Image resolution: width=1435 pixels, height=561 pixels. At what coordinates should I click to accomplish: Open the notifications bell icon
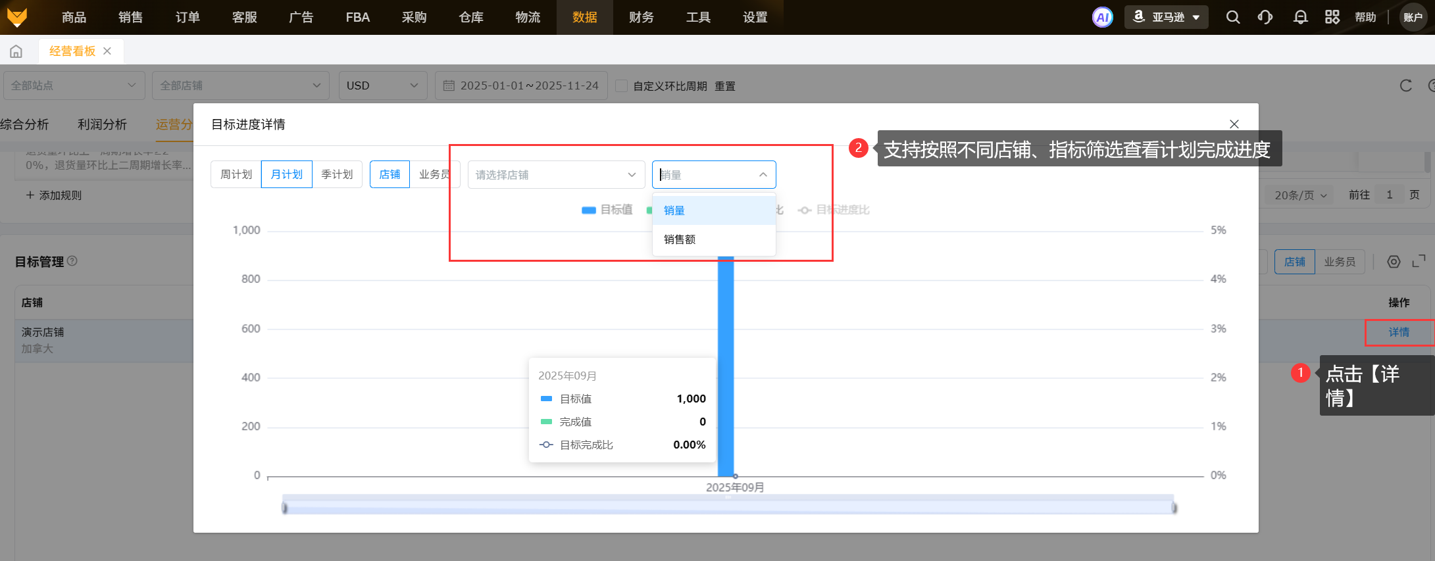pyautogui.click(x=1300, y=17)
